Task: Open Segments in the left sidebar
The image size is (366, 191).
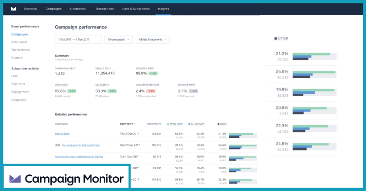Action: coord(18,84)
